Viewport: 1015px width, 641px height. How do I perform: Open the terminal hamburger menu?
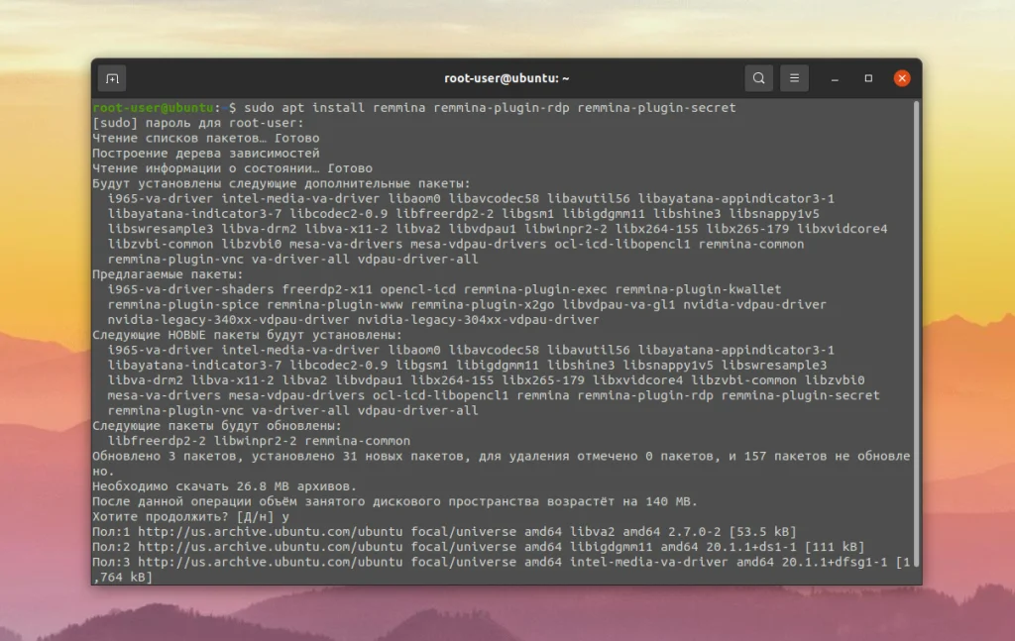(x=793, y=77)
